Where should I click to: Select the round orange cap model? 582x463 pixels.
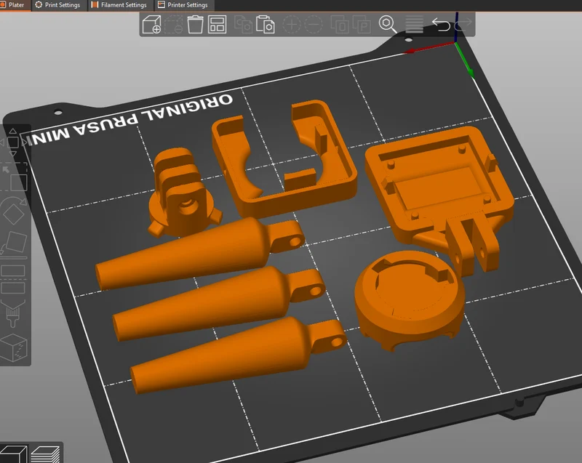(410, 299)
